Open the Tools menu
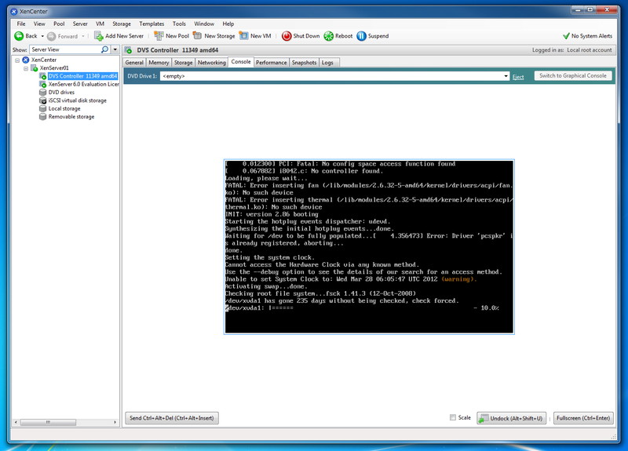Viewport: 628px width, 451px height. [x=179, y=24]
